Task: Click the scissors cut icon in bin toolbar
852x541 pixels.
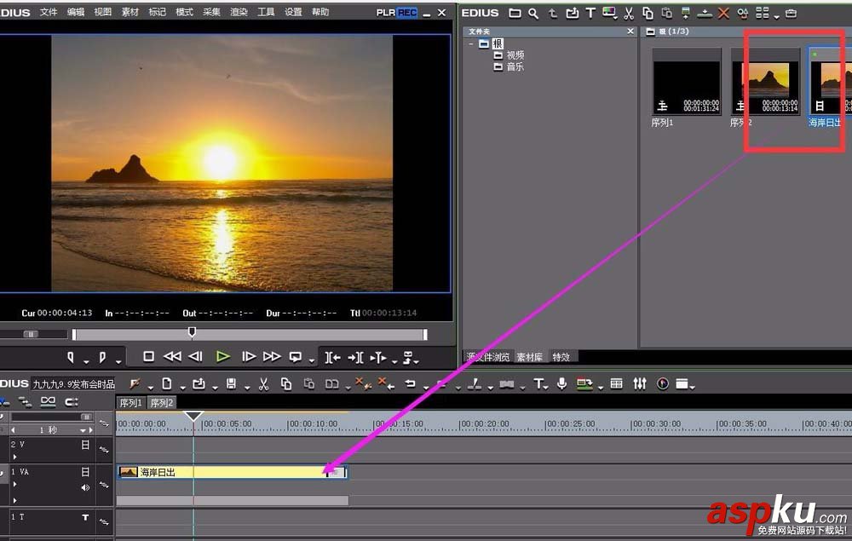Action: point(629,13)
